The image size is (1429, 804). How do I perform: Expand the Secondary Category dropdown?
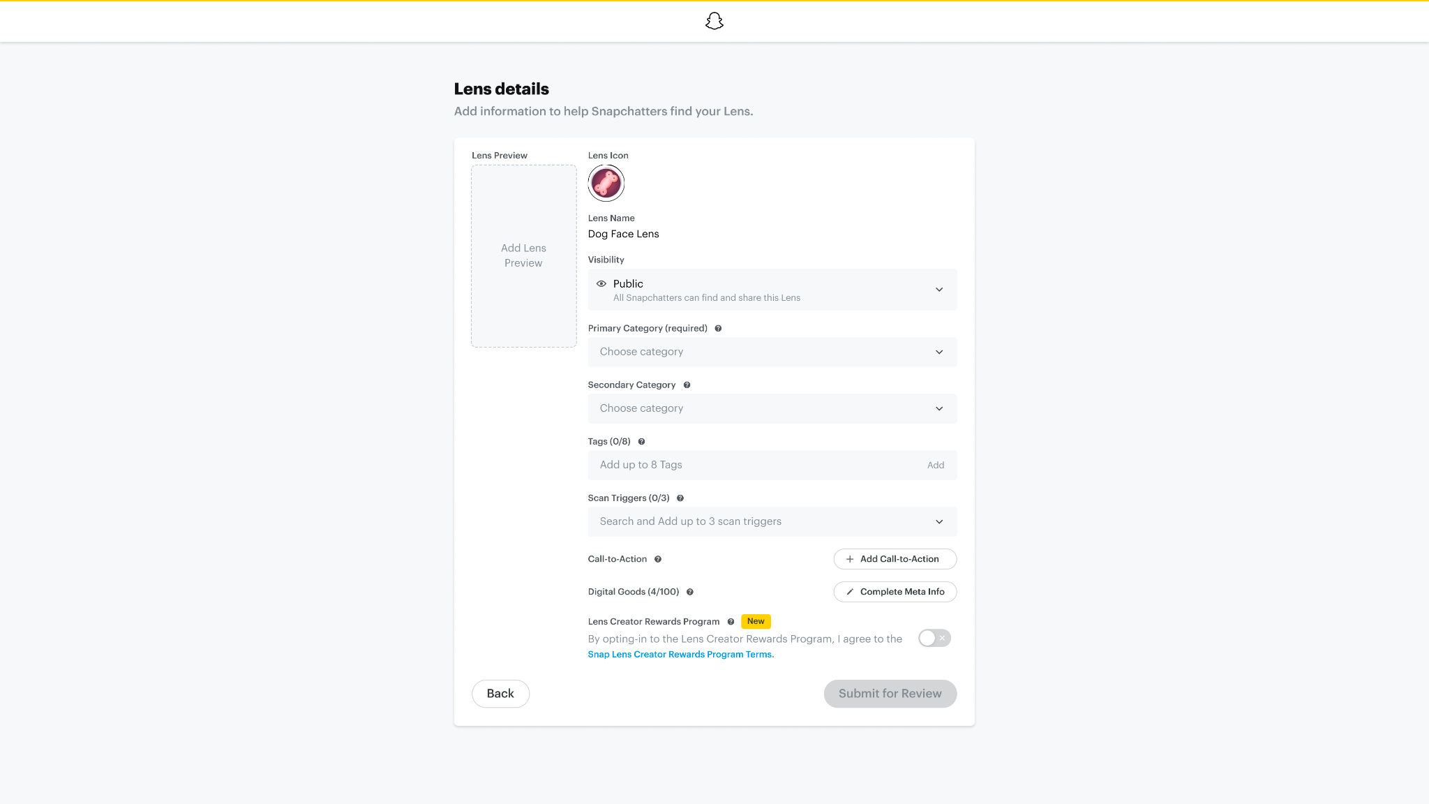pyautogui.click(x=772, y=409)
